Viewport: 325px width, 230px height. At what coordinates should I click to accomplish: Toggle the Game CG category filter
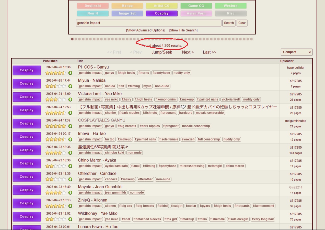coord(196,6)
